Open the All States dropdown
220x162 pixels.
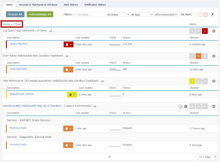tap(118, 15)
